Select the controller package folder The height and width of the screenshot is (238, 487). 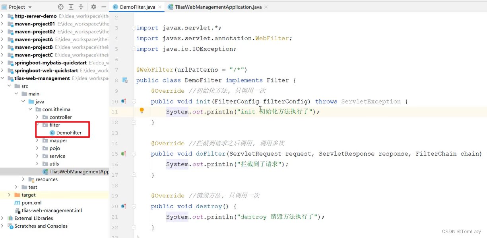[x=60, y=117]
